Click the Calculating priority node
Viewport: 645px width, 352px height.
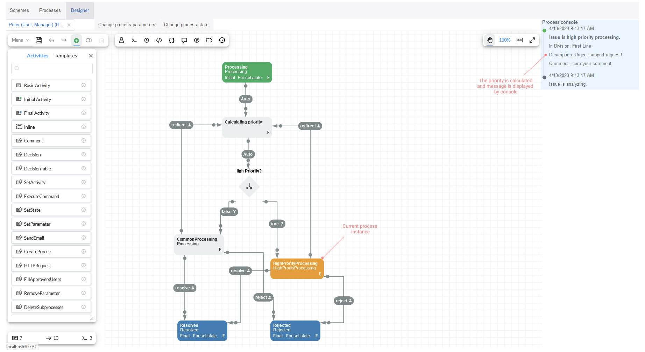[247, 127]
